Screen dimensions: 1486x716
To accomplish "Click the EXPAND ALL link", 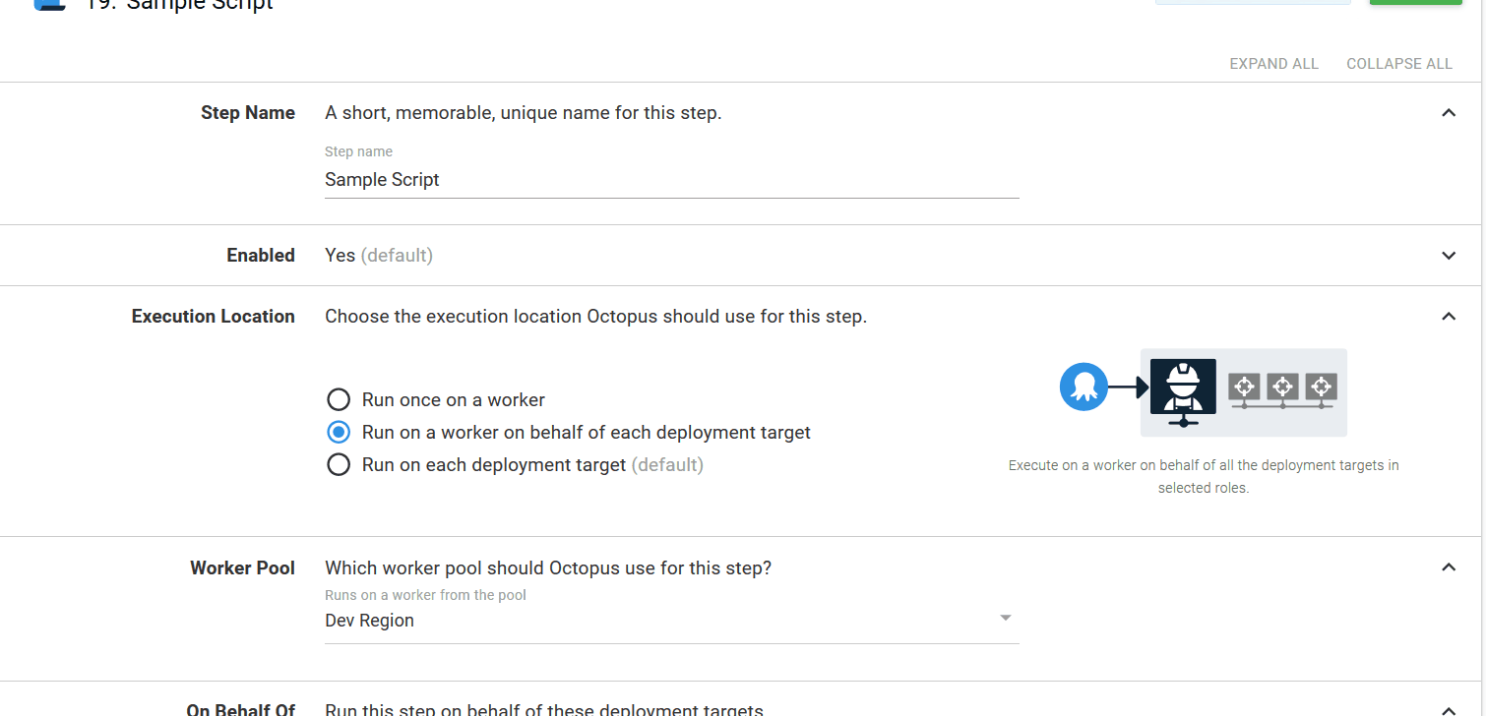I will pos(1273,63).
